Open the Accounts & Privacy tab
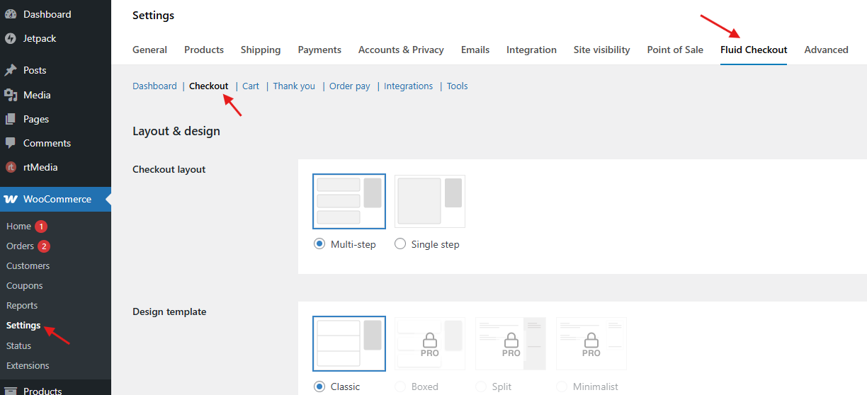The width and height of the screenshot is (867, 395). pyautogui.click(x=401, y=50)
